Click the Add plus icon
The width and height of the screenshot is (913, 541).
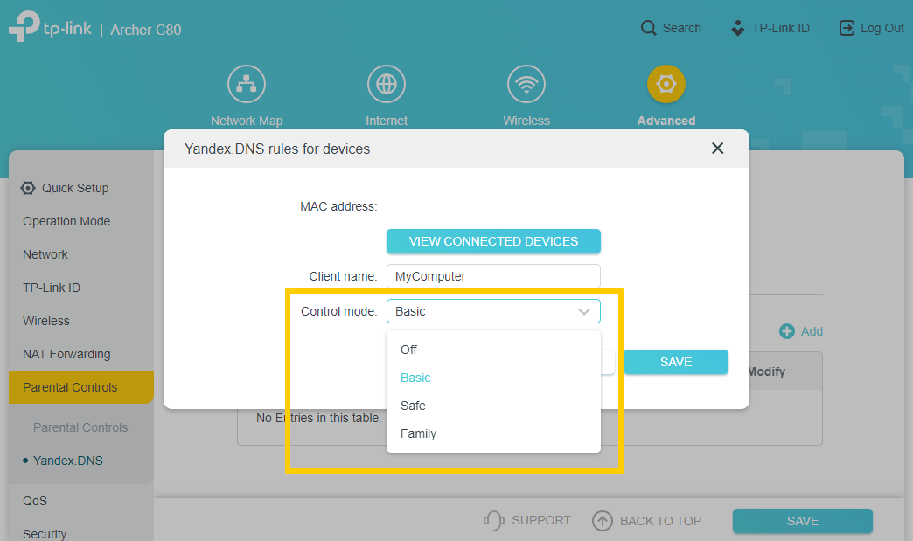[787, 331]
